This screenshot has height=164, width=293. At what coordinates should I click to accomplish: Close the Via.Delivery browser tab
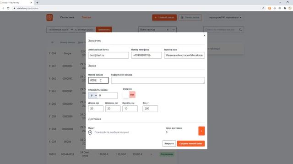click(x=31, y=3)
